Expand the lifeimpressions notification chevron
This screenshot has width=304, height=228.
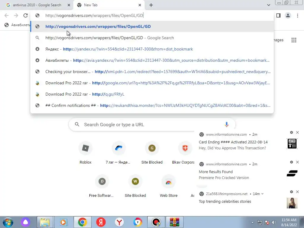click(262, 194)
